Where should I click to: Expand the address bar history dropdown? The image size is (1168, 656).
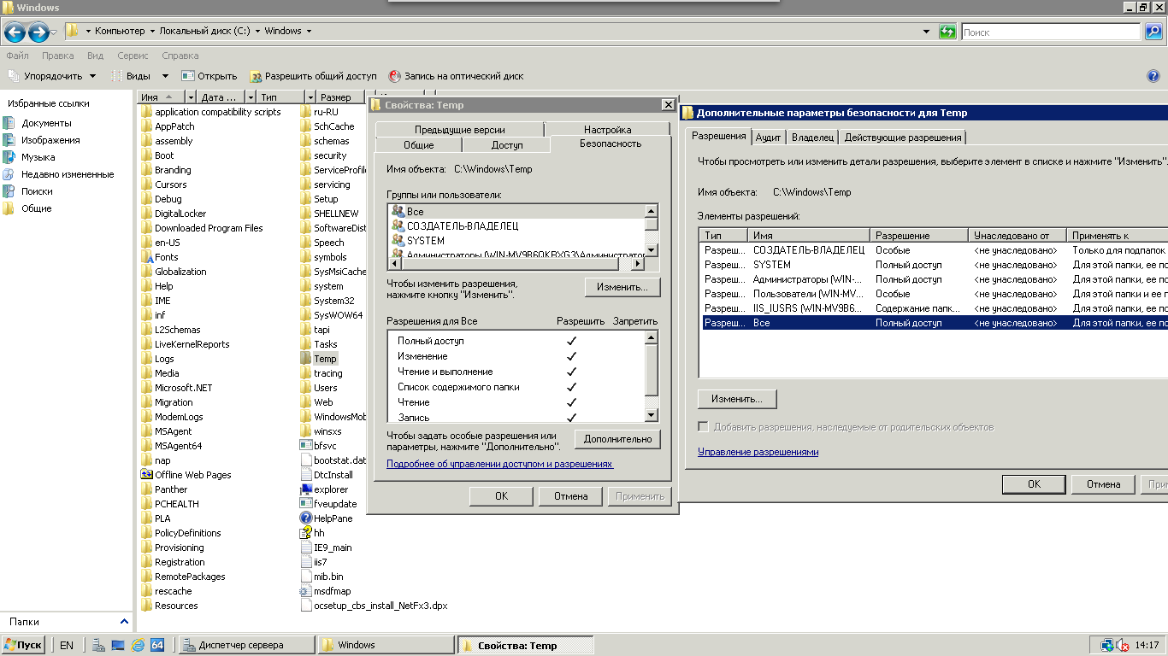coord(927,32)
